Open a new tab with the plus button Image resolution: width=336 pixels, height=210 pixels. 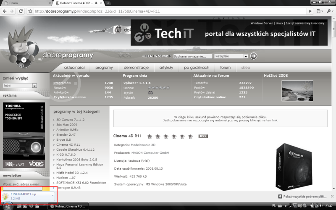[108, 3]
